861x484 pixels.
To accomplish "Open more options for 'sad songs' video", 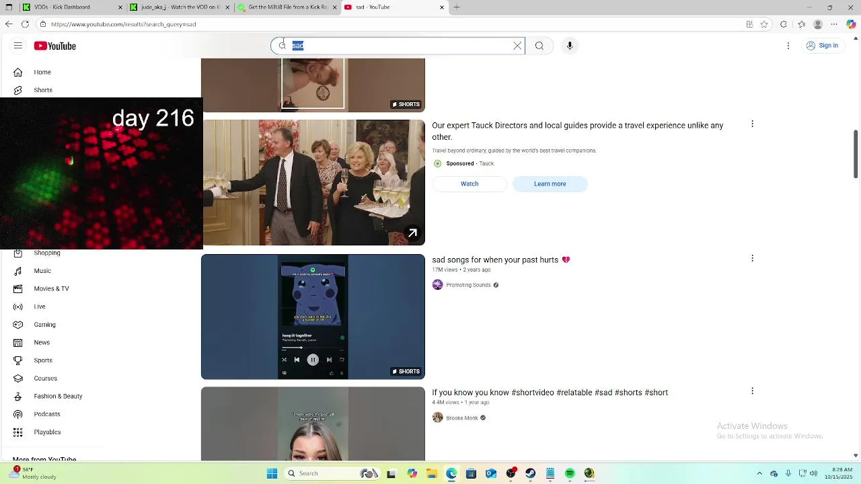I will point(752,258).
